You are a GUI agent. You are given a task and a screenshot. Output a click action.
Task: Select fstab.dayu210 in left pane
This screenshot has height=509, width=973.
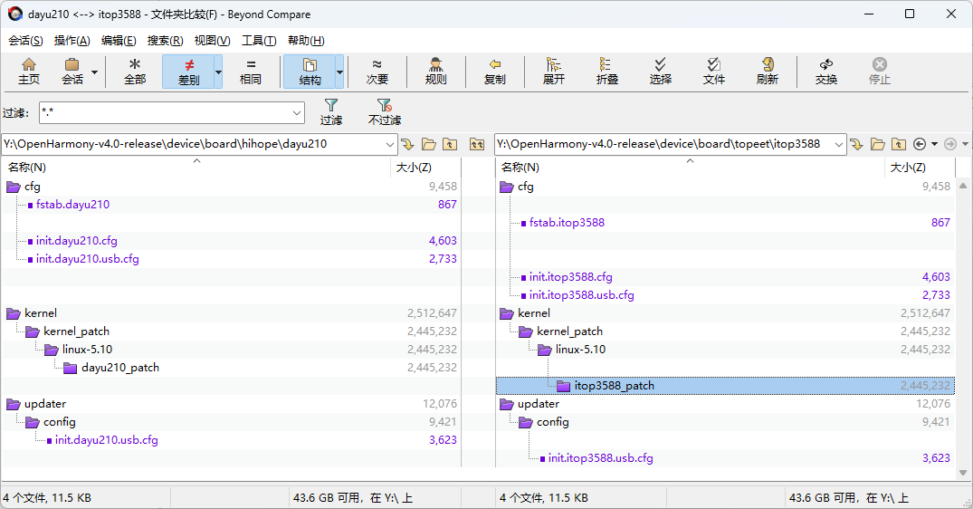72,204
